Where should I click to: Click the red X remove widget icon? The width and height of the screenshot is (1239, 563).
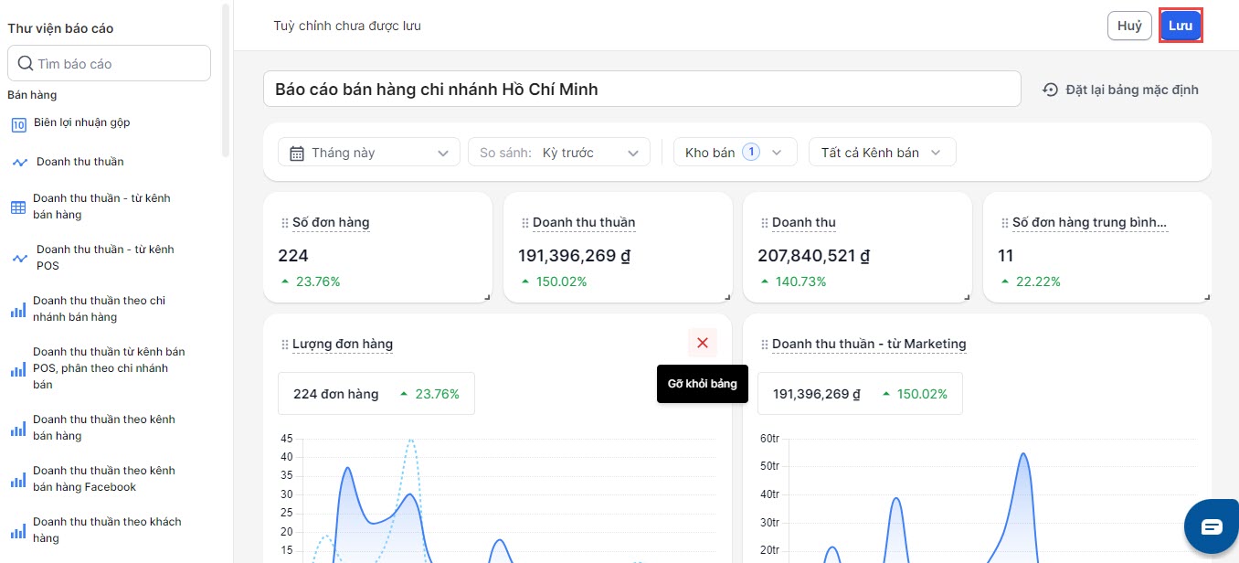coord(702,343)
